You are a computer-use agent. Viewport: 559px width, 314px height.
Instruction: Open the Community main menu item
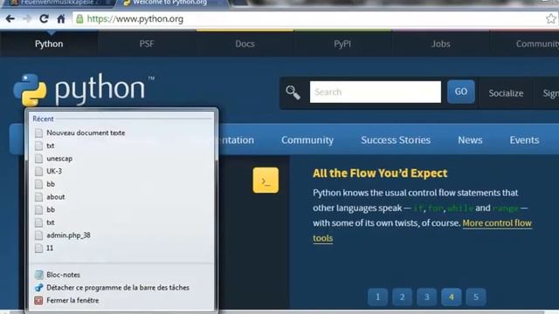click(x=307, y=140)
